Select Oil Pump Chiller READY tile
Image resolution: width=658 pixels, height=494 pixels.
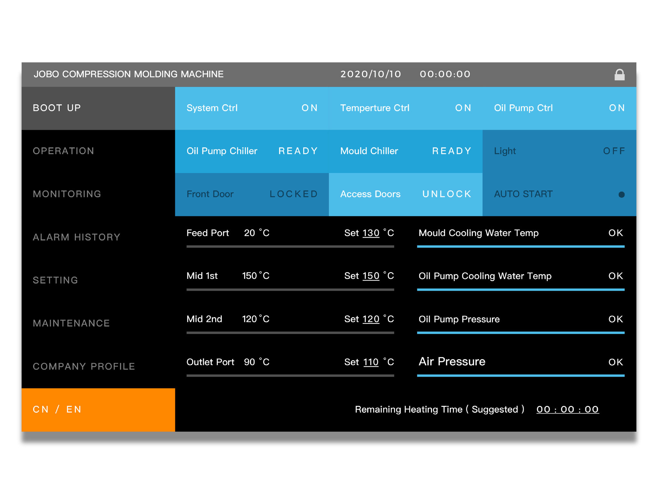pos(252,151)
